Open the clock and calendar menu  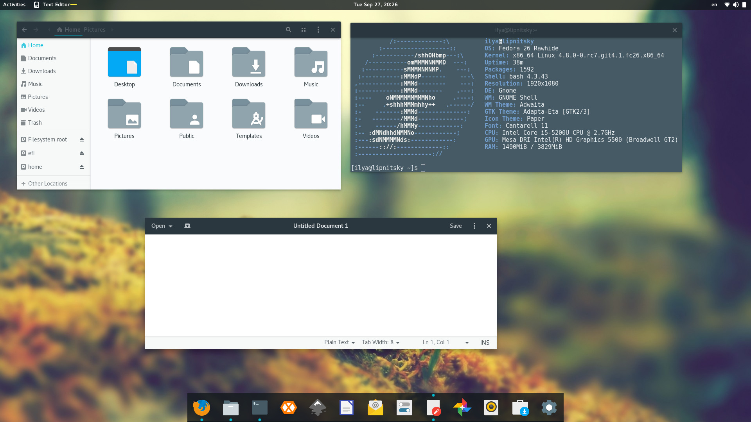tap(375, 5)
